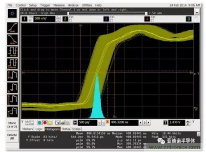The width and height of the screenshot is (206, 152).
Task: Open the Measure menu
Action: click(59, 5)
